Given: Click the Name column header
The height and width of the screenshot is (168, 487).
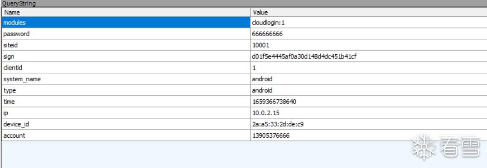Looking at the screenshot, I should pyautogui.click(x=126, y=13).
